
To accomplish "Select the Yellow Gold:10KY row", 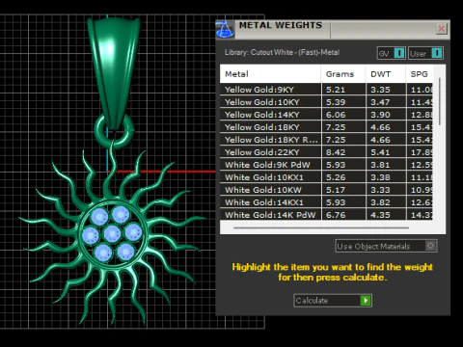I will coord(326,102).
